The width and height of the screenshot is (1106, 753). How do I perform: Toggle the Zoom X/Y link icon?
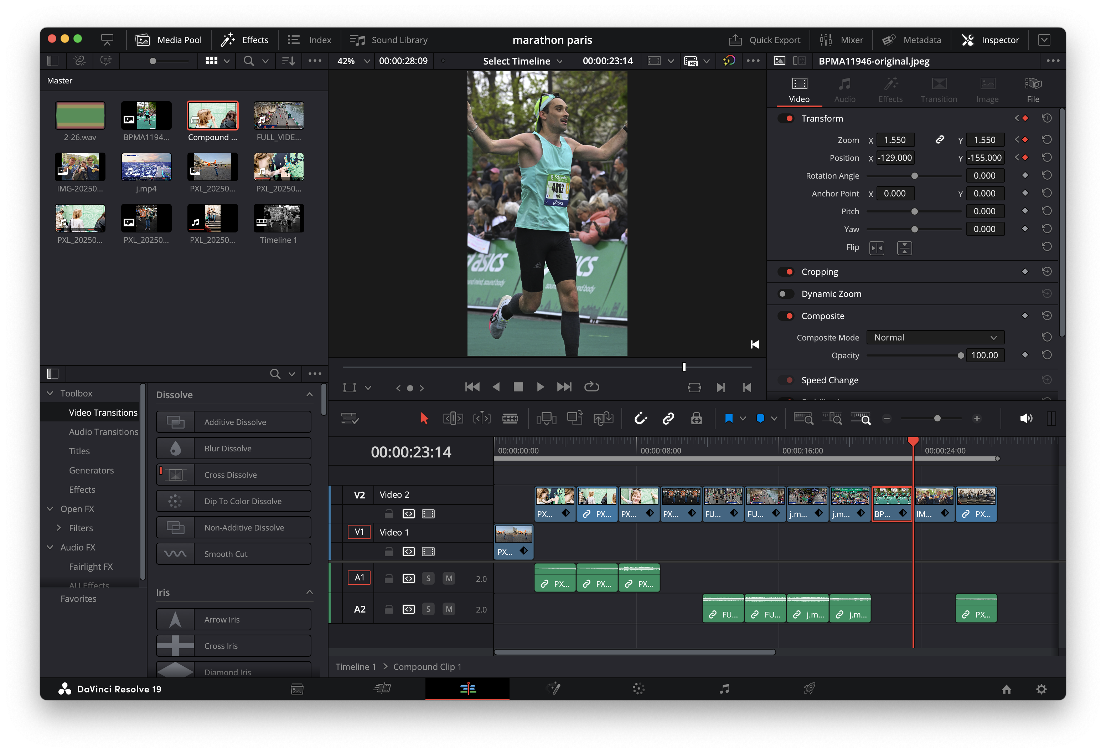tap(940, 139)
